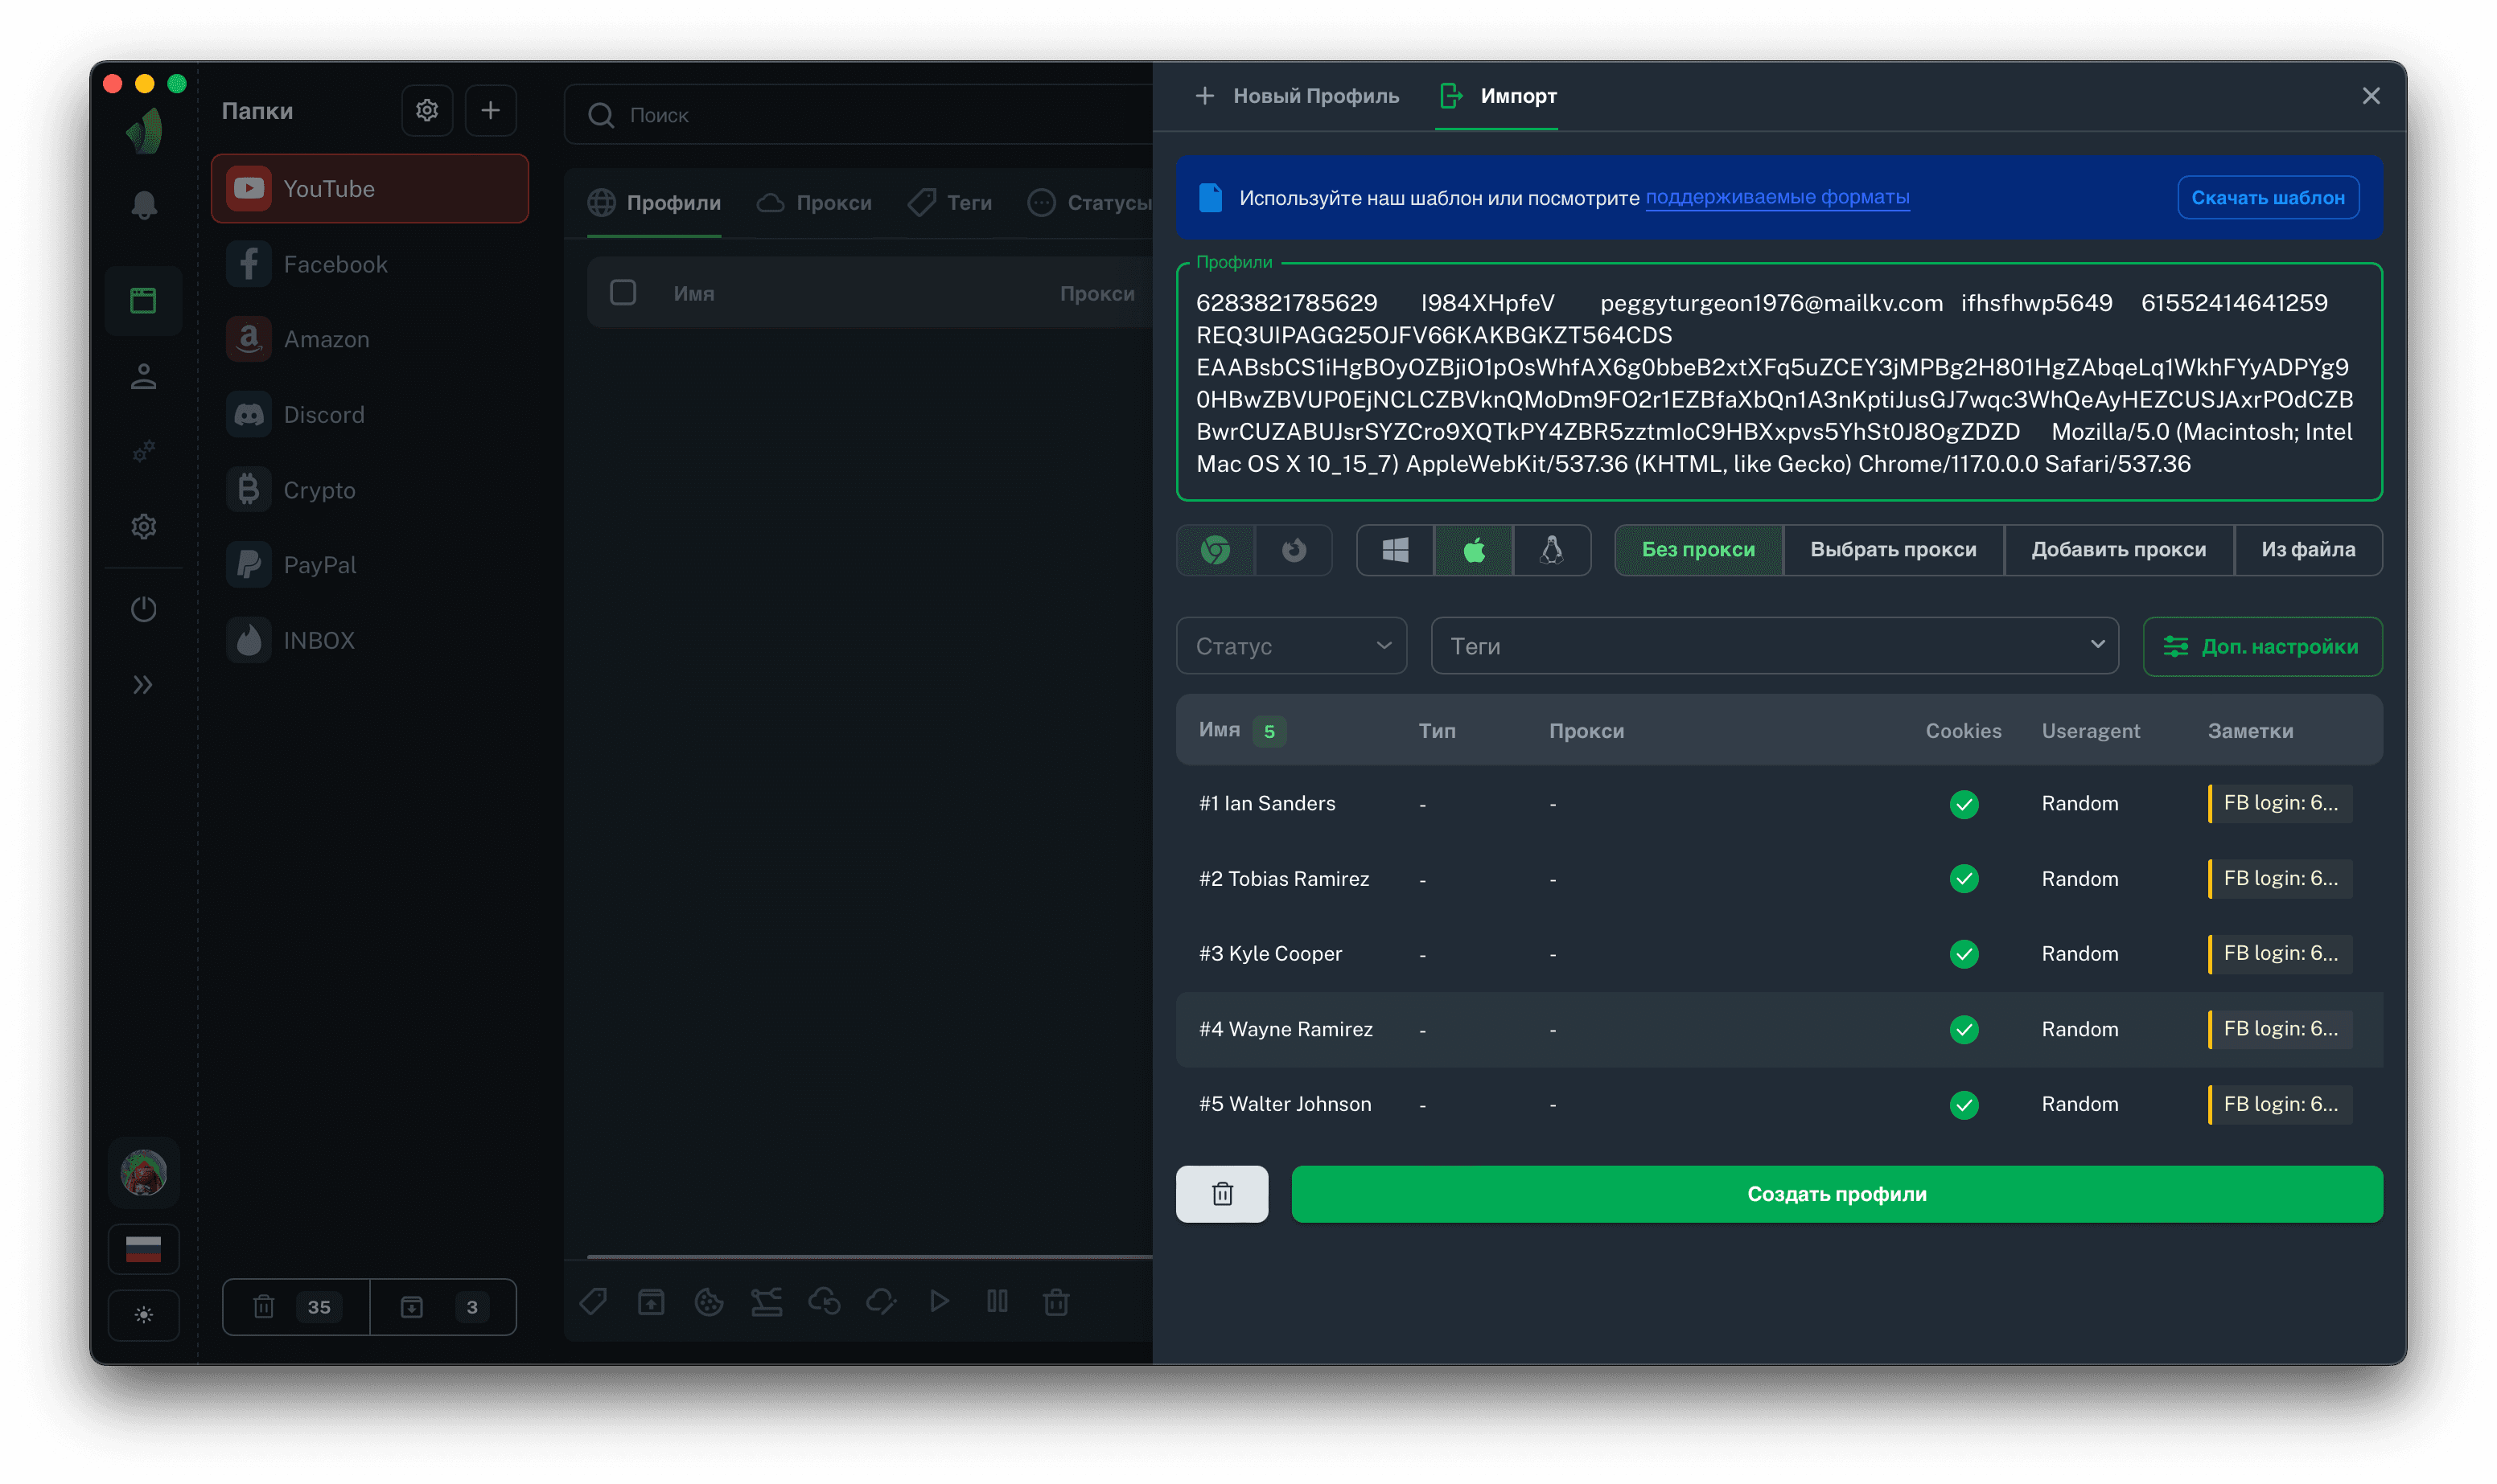The width and height of the screenshot is (2497, 1484).
Task: Click the power icon in sidebar
Action: click(x=144, y=609)
